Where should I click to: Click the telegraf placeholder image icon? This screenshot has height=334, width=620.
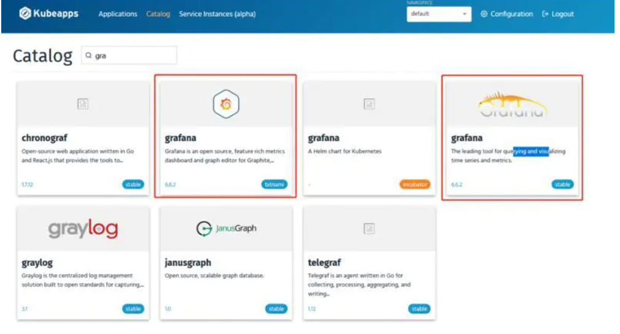[x=369, y=229]
